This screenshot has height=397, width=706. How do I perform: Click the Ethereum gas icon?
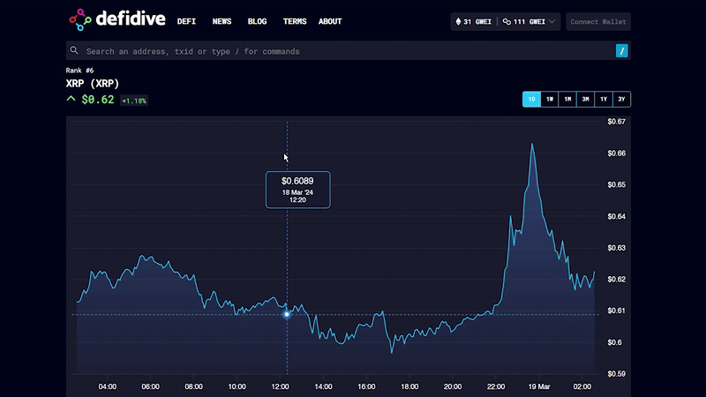tap(458, 21)
